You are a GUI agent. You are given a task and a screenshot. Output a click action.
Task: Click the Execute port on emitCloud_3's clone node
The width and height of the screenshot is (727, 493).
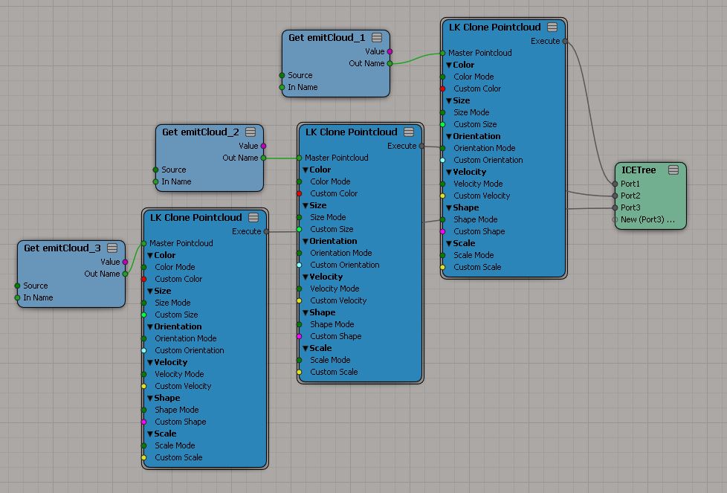coord(266,231)
